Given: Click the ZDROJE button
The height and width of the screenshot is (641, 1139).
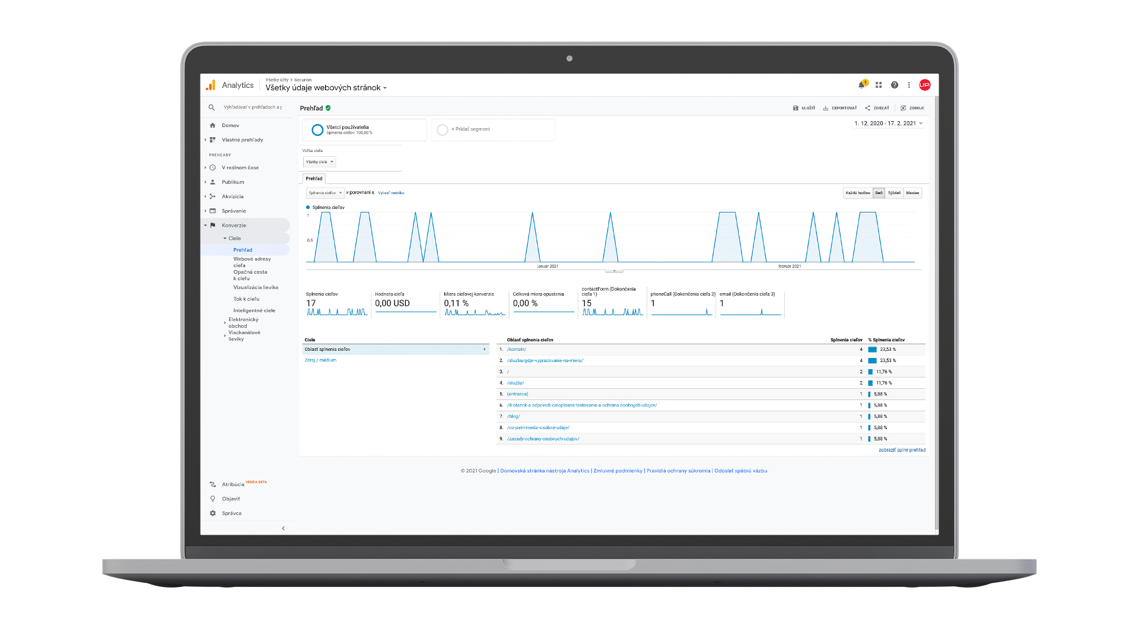Looking at the screenshot, I should 912,108.
